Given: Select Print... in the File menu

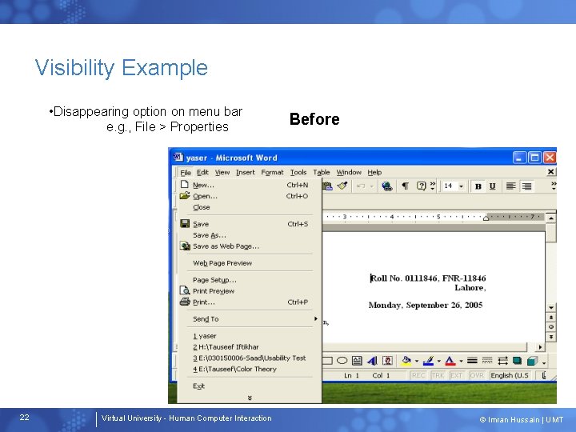Looking at the screenshot, I should pyautogui.click(x=250, y=302).
